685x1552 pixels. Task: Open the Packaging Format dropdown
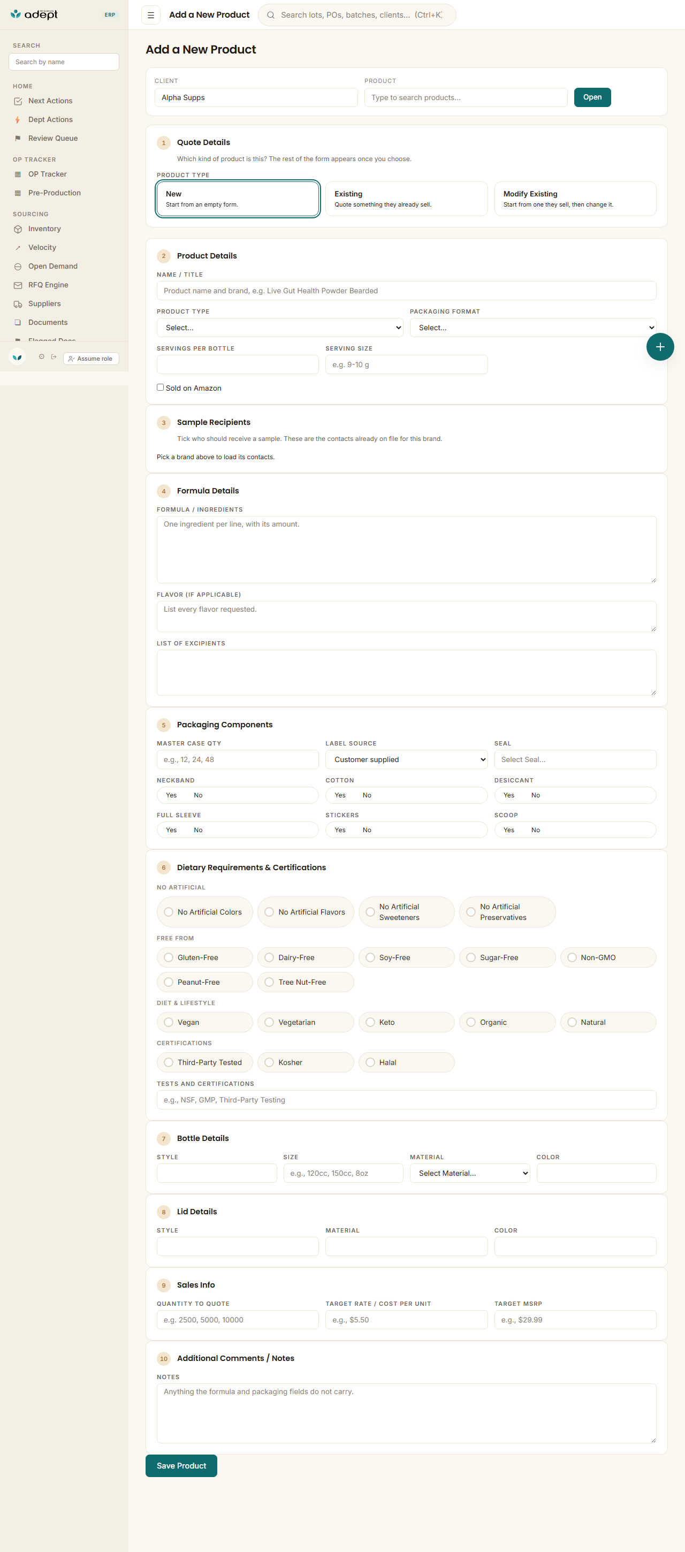pos(532,328)
